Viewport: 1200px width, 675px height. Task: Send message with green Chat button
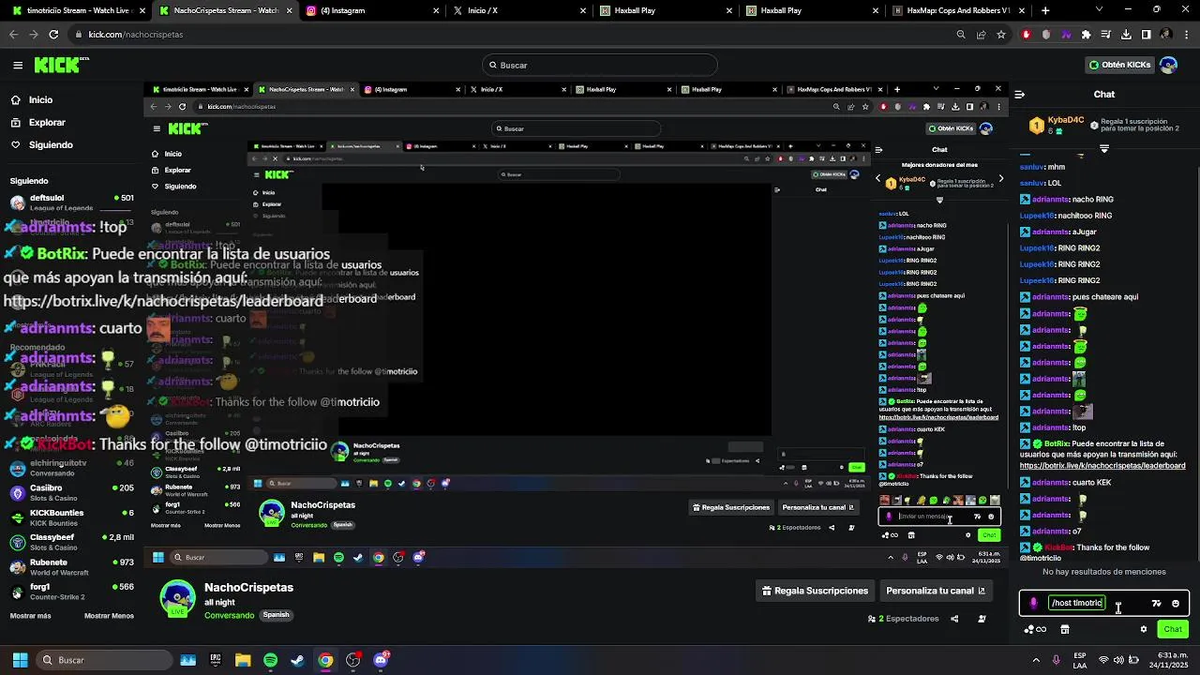[1173, 629]
